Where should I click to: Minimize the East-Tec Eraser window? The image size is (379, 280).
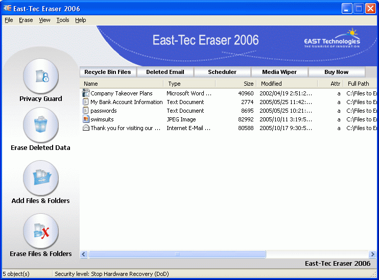click(347, 9)
